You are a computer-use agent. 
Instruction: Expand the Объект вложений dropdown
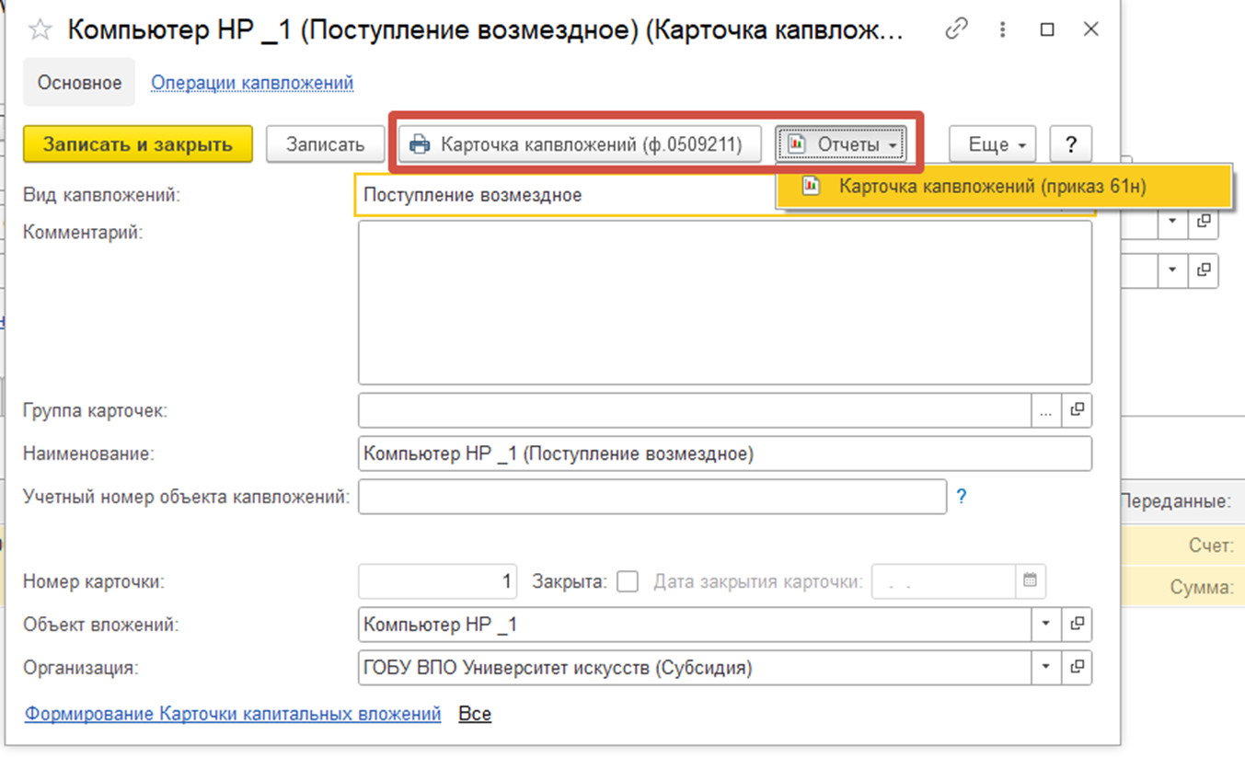[x=1046, y=625]
